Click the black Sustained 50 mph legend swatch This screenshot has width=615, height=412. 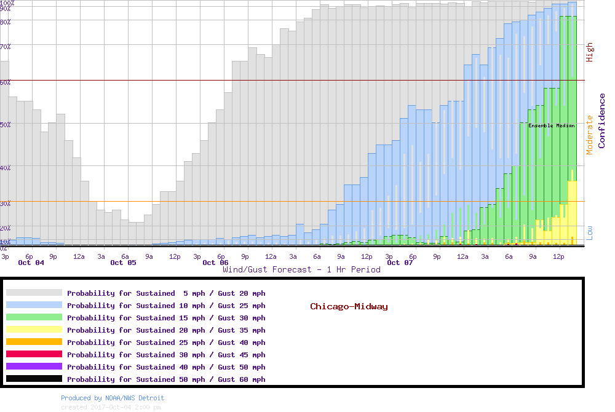[x=34, y=379]
